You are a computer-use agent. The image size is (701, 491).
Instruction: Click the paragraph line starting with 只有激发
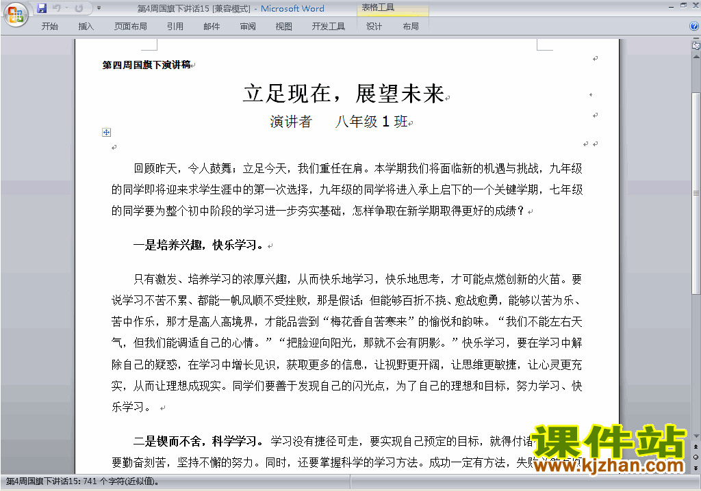pyautogui.click(x=358, y=279)
